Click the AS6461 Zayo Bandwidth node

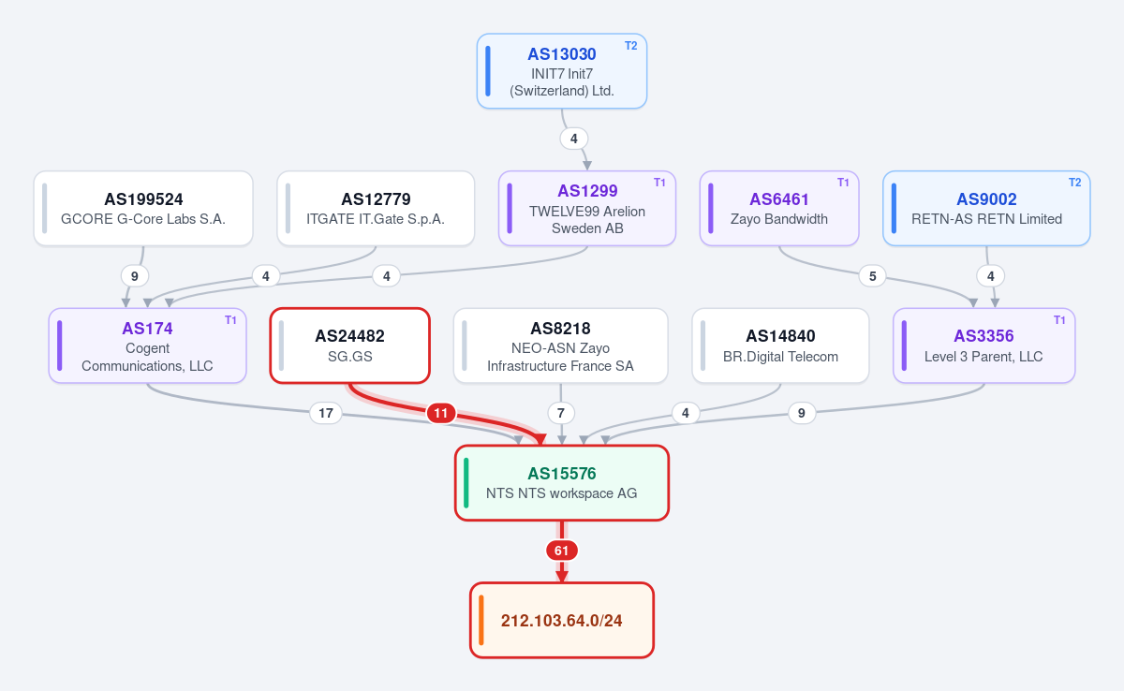pyautogui.click(x=779, y=209)
